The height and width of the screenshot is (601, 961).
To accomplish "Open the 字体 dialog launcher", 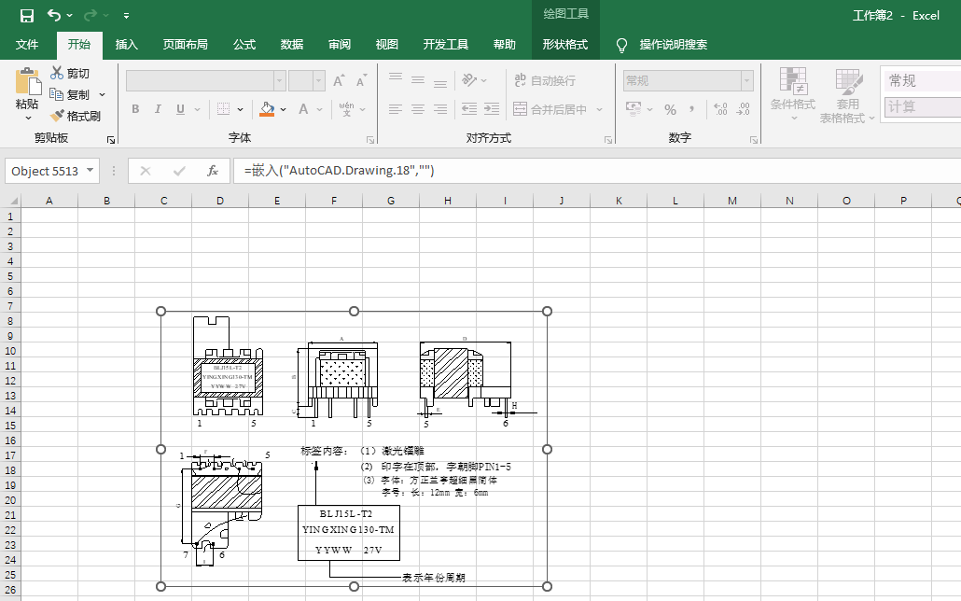I will tap(370, 140).
